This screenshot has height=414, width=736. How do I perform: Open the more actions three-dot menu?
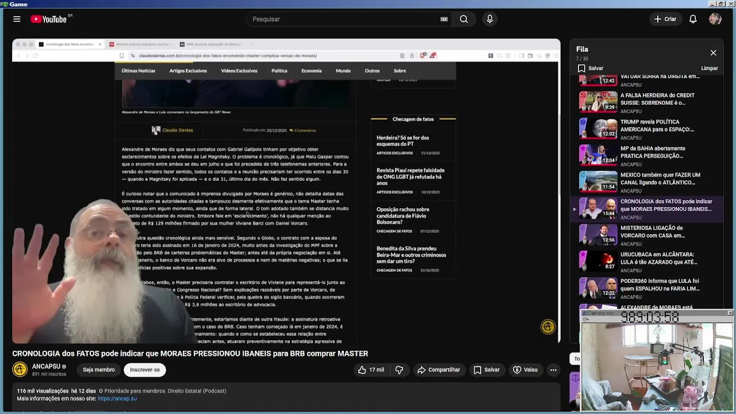point(553,370)
